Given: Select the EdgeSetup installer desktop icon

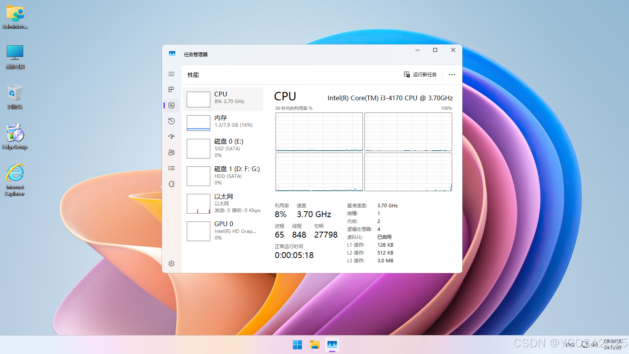Looking at the screenshot, I should pyautogui.click(x=15, y=137).
